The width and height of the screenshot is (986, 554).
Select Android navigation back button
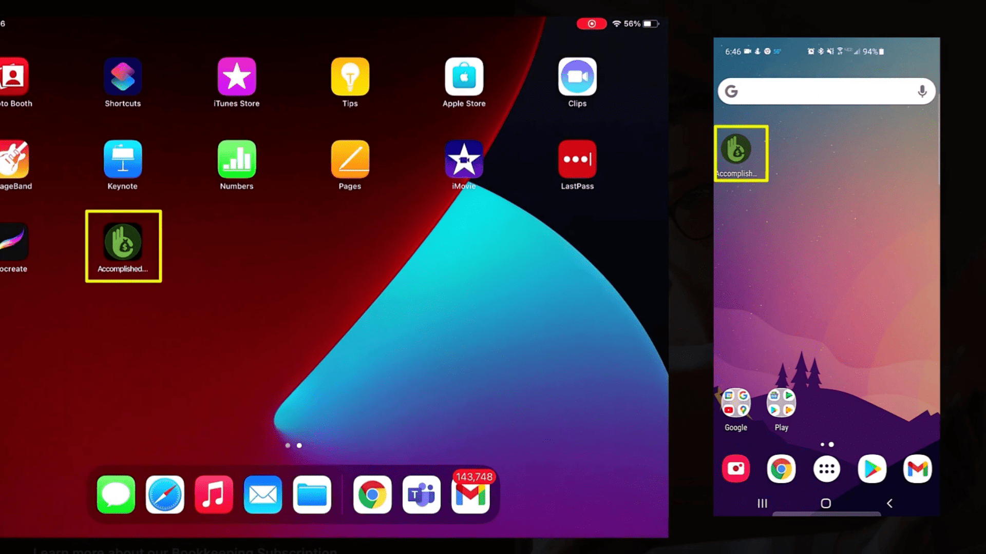pos(890,503)
